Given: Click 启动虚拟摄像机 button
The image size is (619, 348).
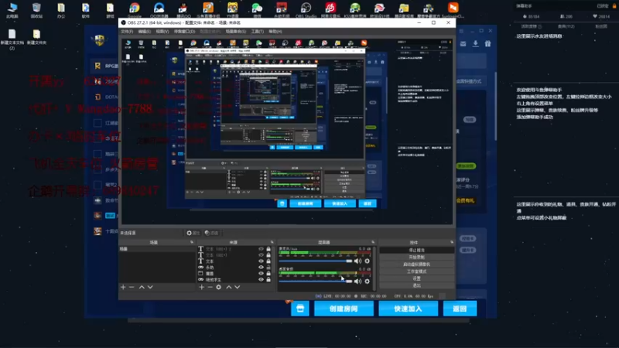Looking at the screenshot, I should (416, 264).
